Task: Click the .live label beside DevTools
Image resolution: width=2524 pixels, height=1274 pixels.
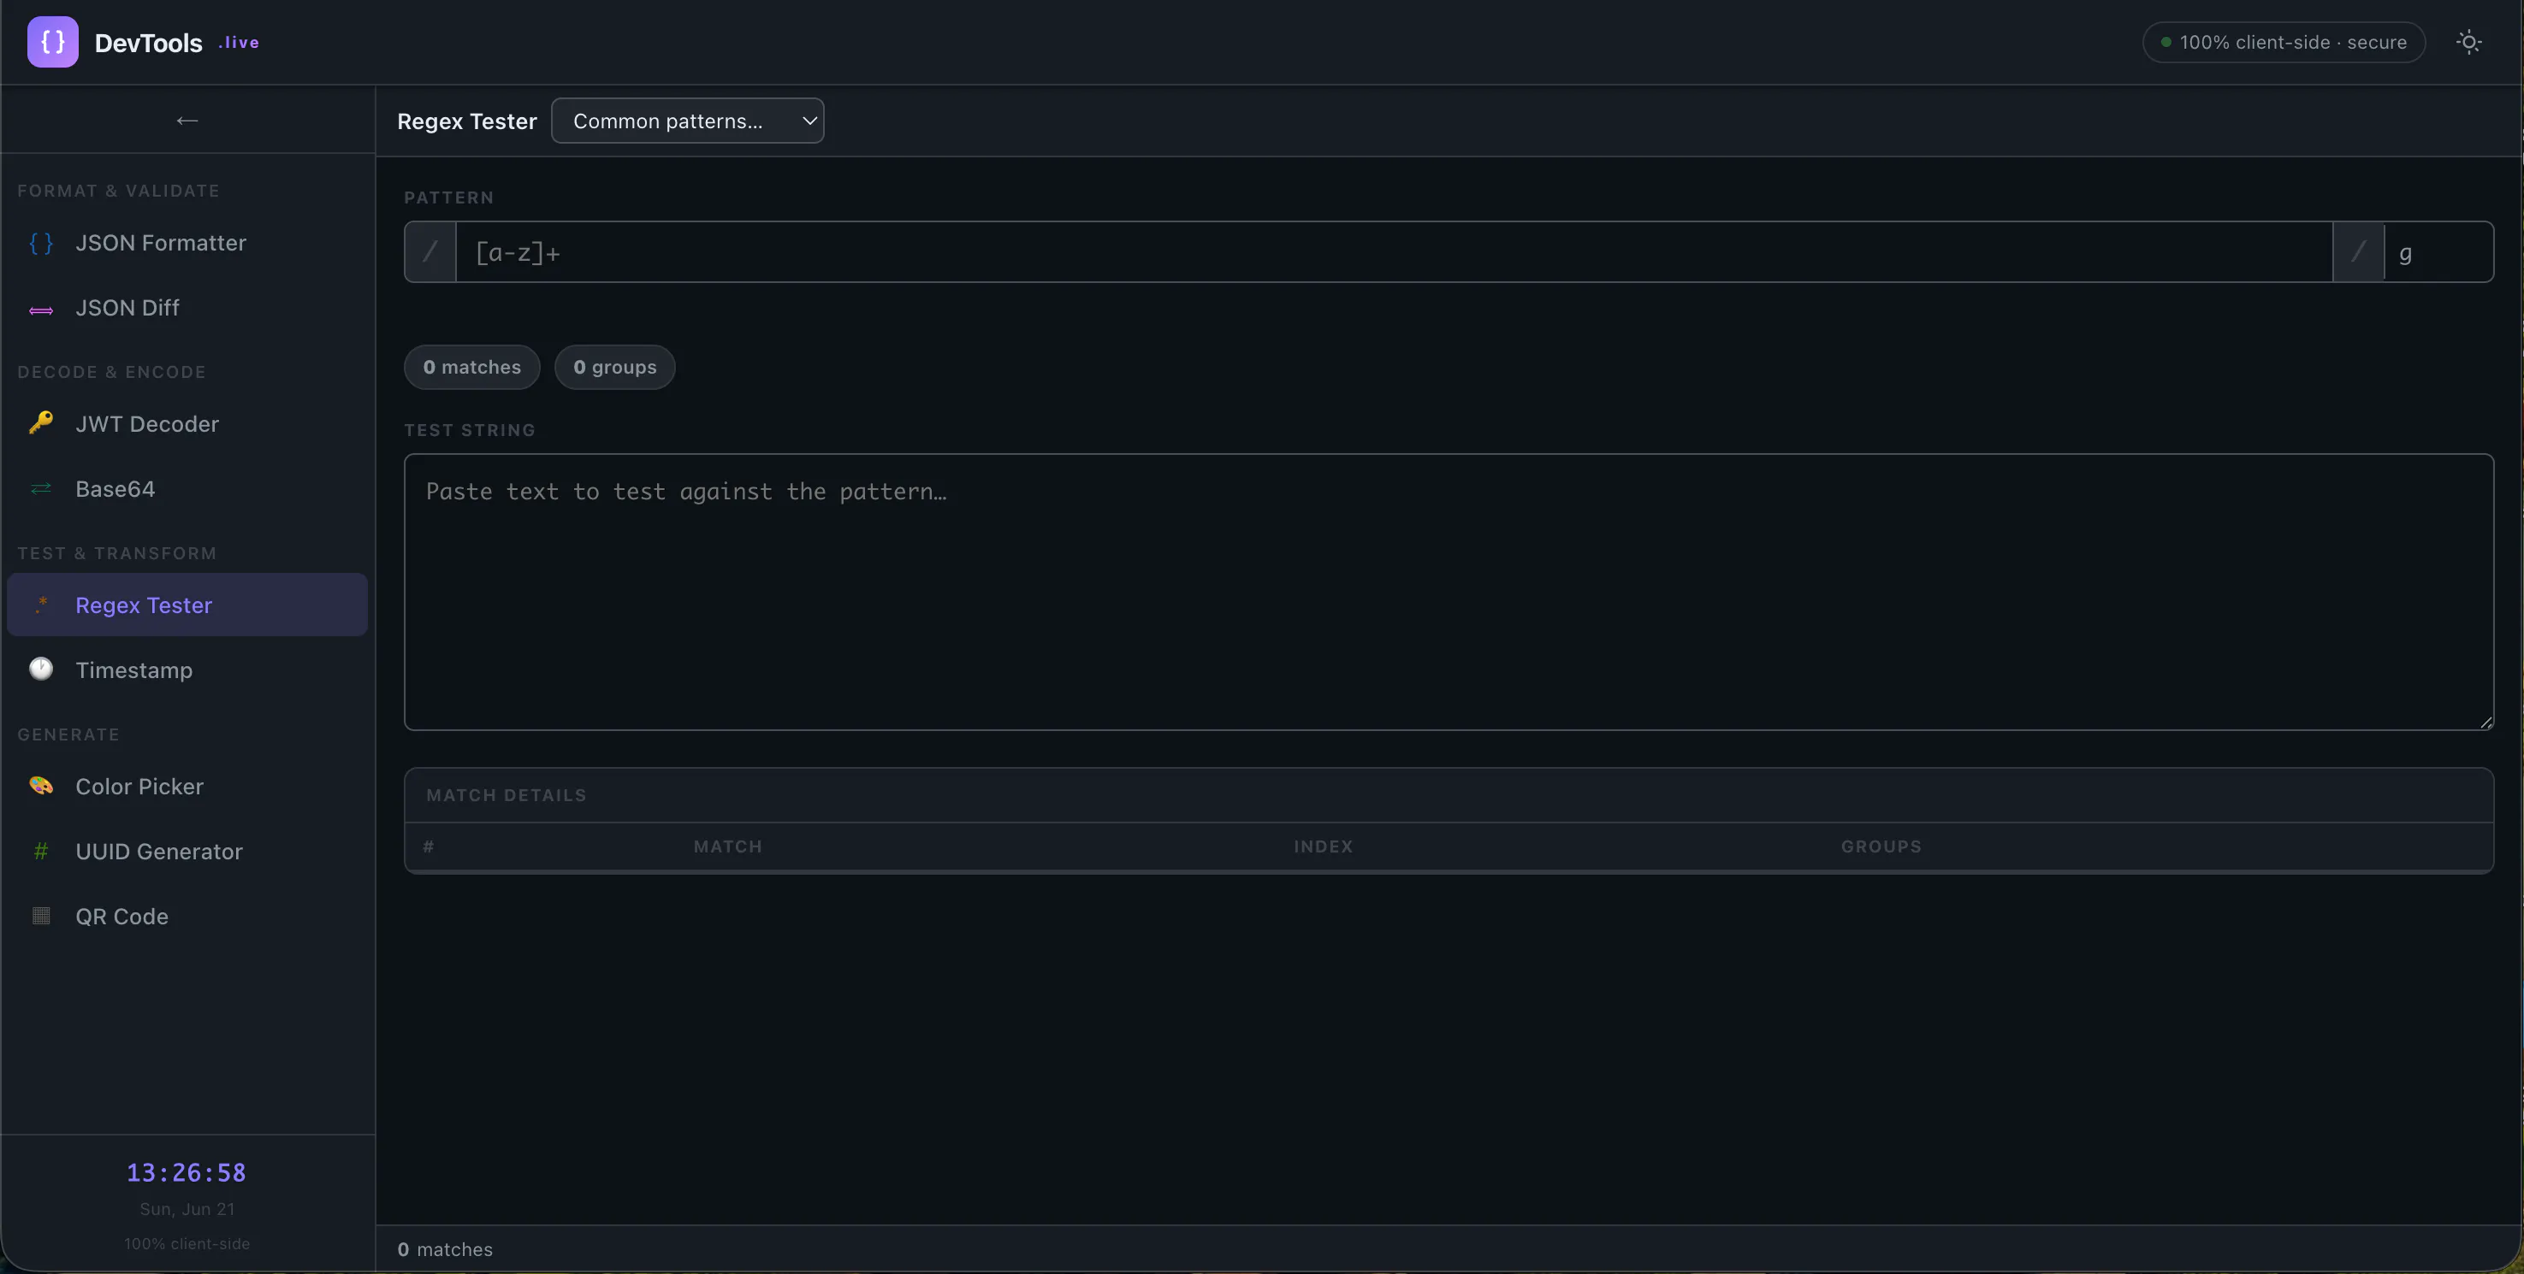Action: pos(239,42)
